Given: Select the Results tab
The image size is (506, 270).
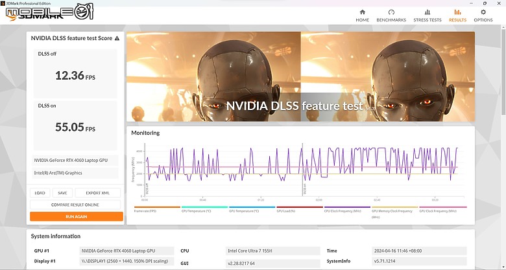Looking at the screenshot, I should [x=457, y=16].
